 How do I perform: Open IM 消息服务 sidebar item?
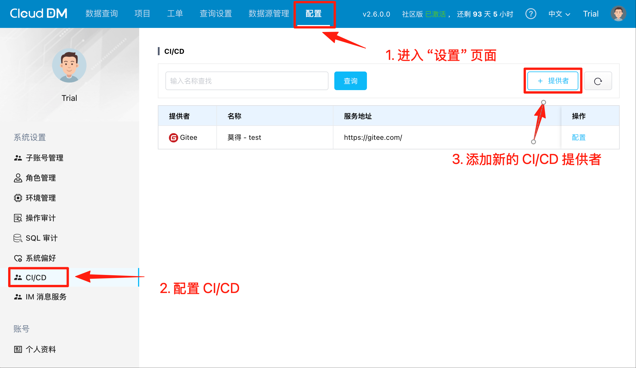pos(46,297)
